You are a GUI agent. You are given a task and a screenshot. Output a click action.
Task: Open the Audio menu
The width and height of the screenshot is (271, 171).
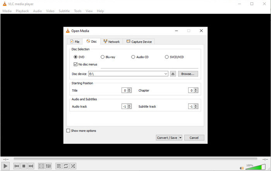37,11
